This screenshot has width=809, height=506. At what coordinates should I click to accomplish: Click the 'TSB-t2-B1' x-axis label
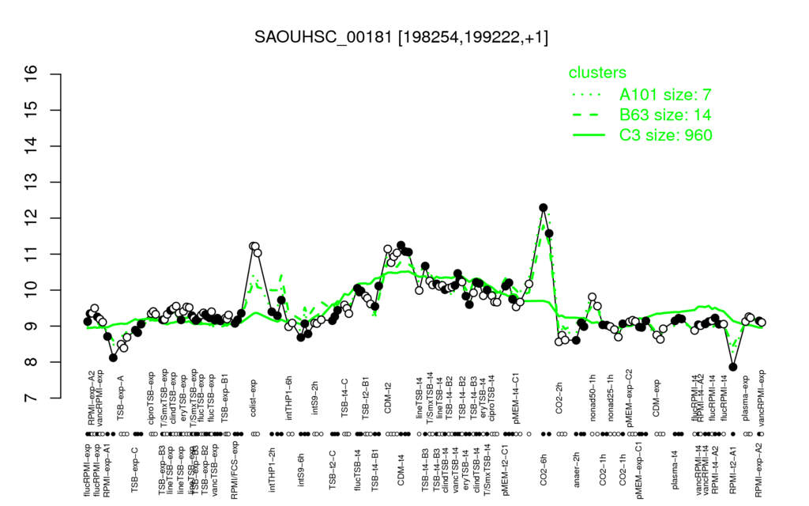pos(367,398)
